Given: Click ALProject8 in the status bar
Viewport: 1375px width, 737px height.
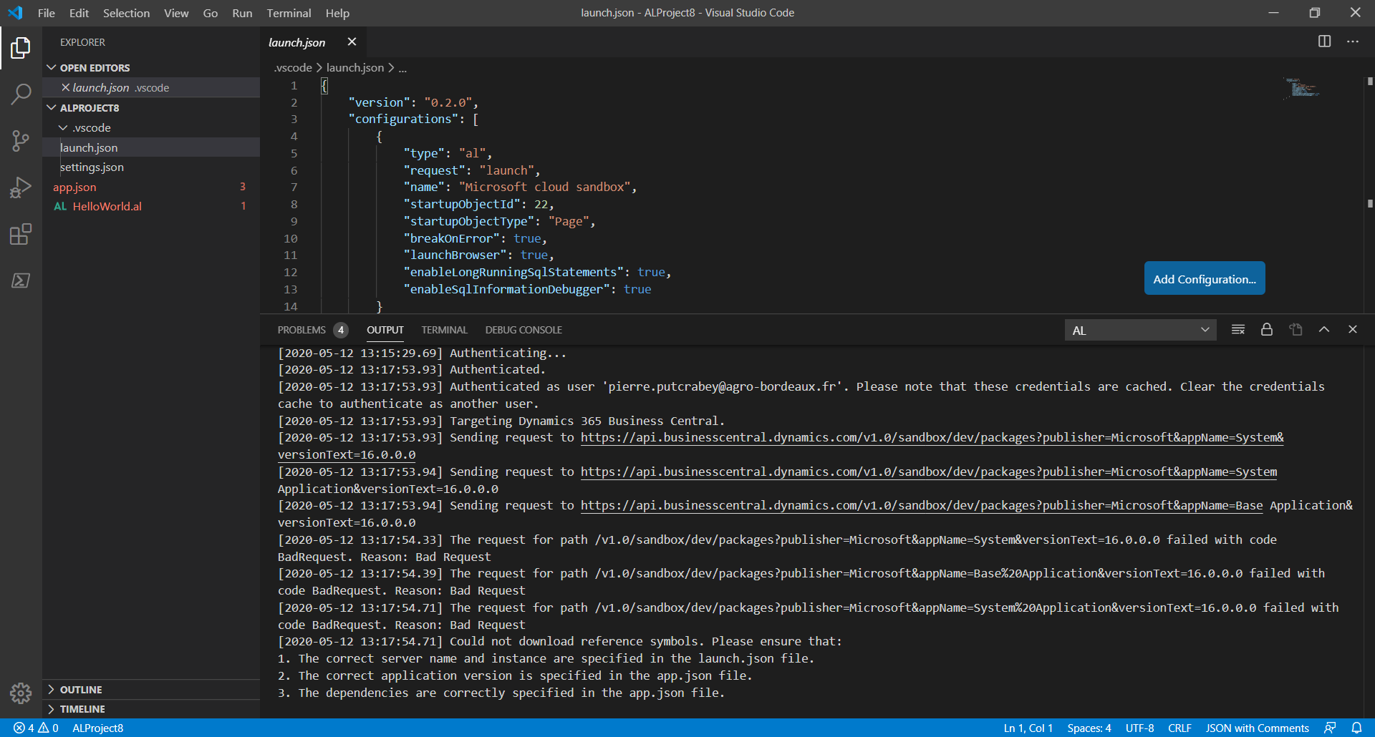Looking at the screenshot, I should tap(97, 728).
